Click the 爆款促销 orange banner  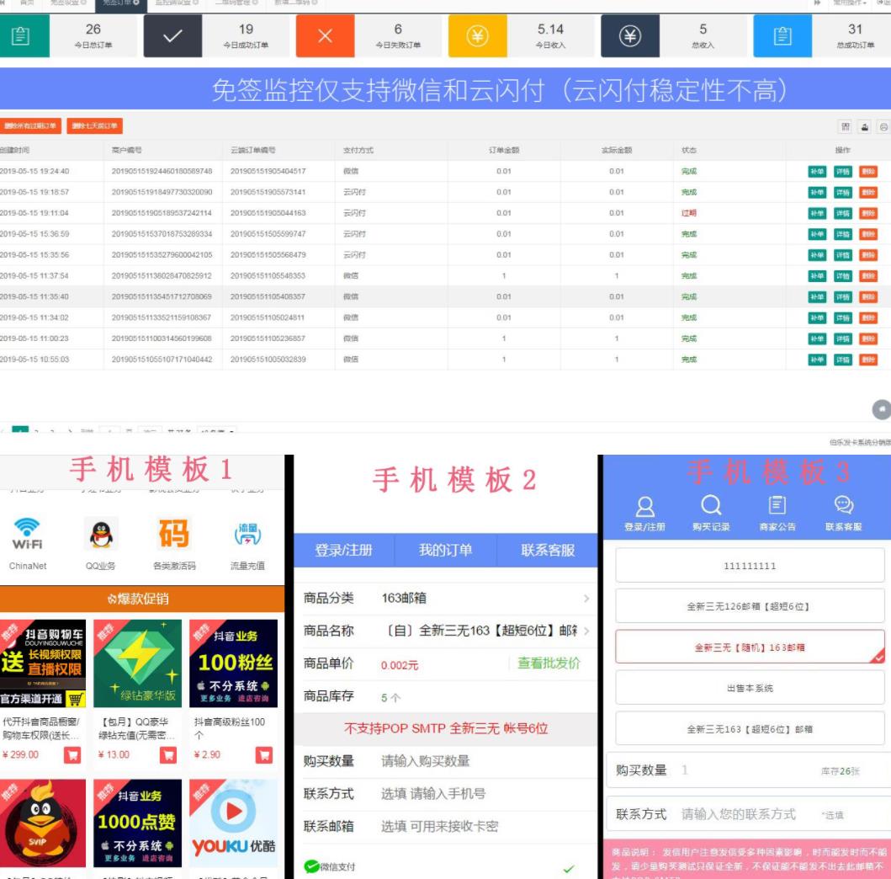(x=142, y=599)
